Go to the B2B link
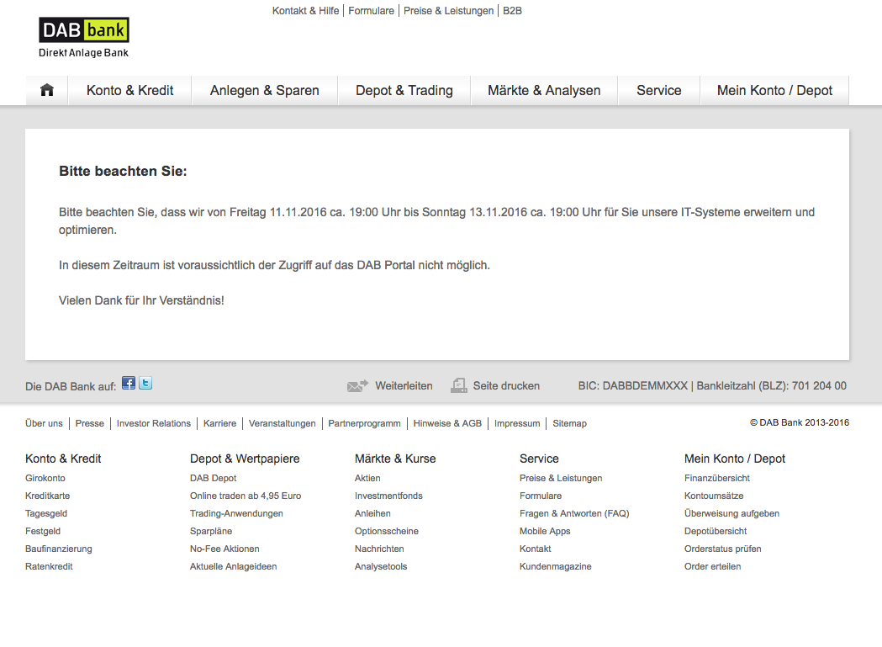This screenshot has height=647, width=882. coord(512,11)
